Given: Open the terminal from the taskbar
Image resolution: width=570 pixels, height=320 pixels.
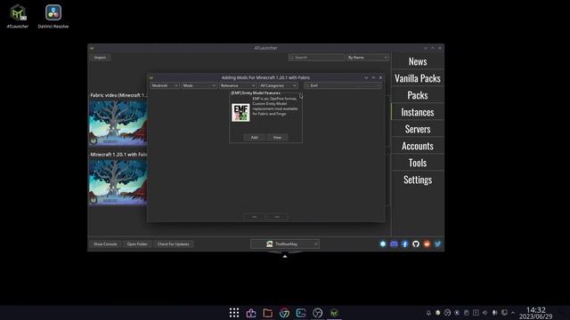Looking at the screenshot, I should (301, 313).
